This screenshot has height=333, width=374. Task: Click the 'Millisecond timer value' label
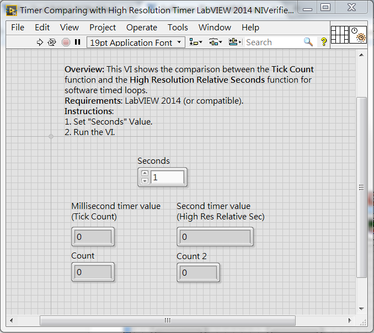click(116, 206)
